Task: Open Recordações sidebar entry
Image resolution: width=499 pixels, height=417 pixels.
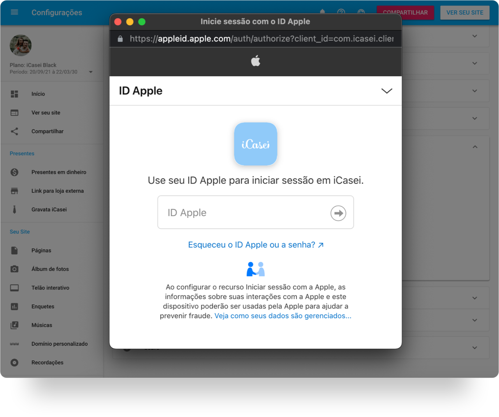Action: click(x=47, y=363)
